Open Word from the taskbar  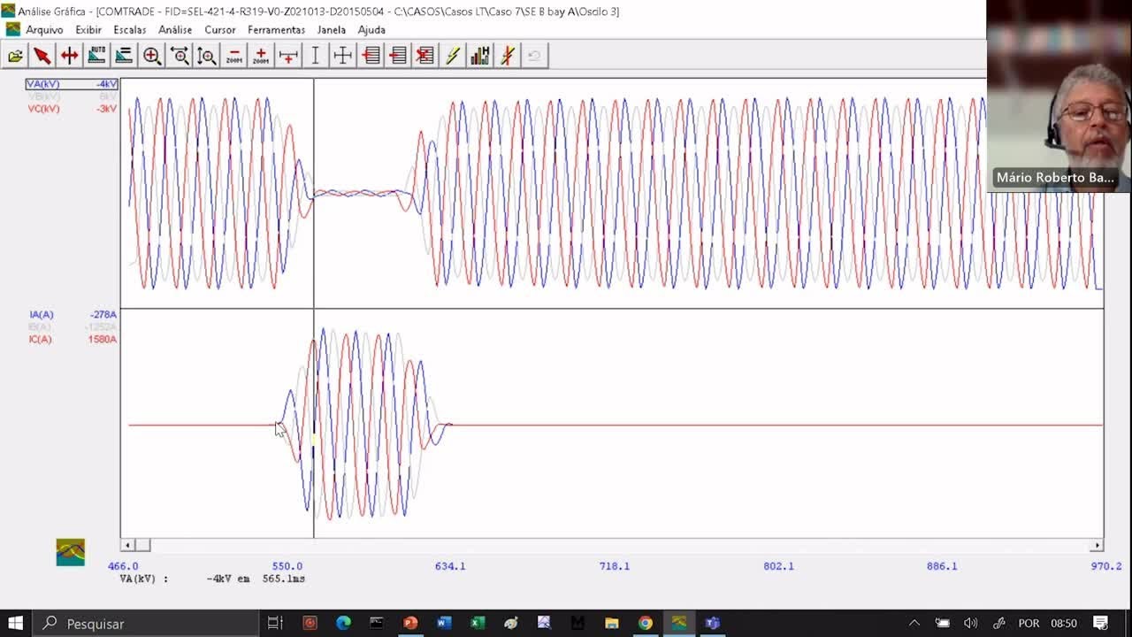point(444,623)
